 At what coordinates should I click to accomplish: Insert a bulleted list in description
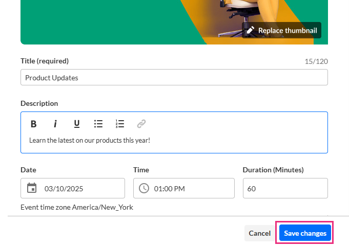pyautogui.click(x=98, y=124)
